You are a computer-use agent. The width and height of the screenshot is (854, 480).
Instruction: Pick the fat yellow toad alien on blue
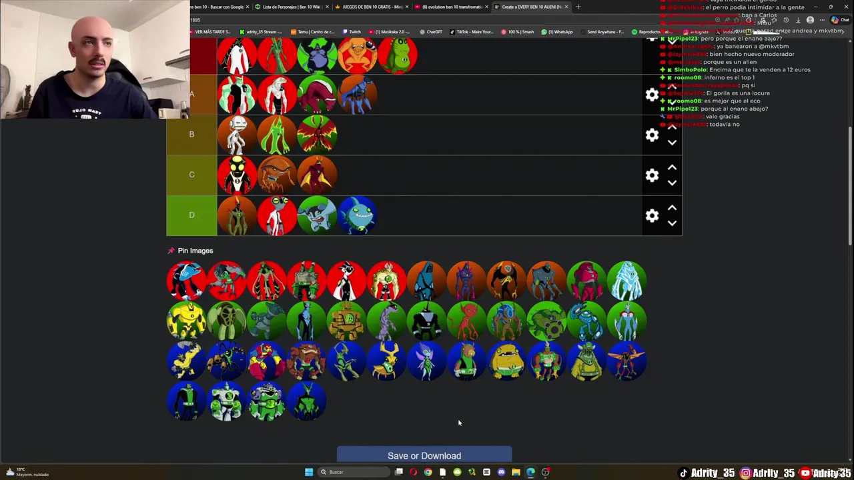coord(506,361)
